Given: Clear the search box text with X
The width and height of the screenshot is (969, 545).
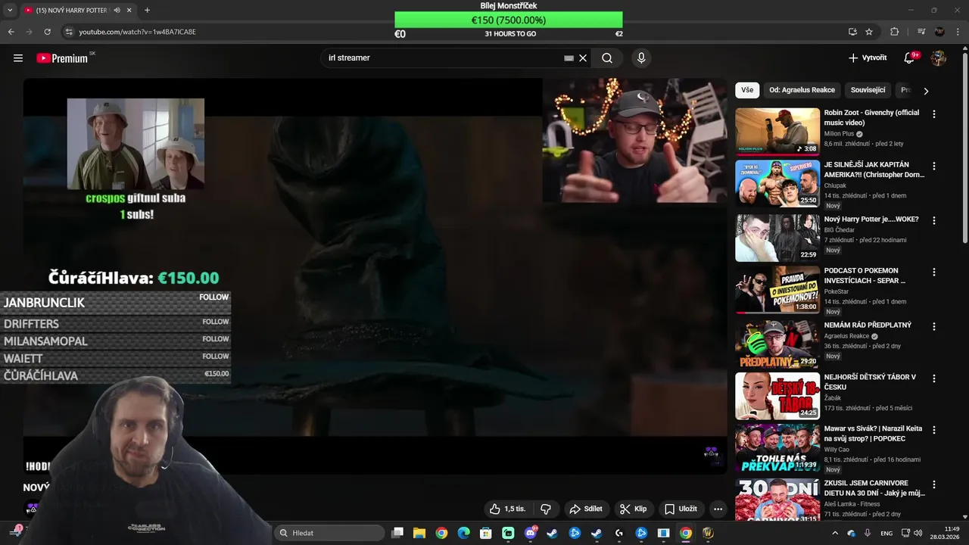Looking at the screenshot, I should [583, 58].
